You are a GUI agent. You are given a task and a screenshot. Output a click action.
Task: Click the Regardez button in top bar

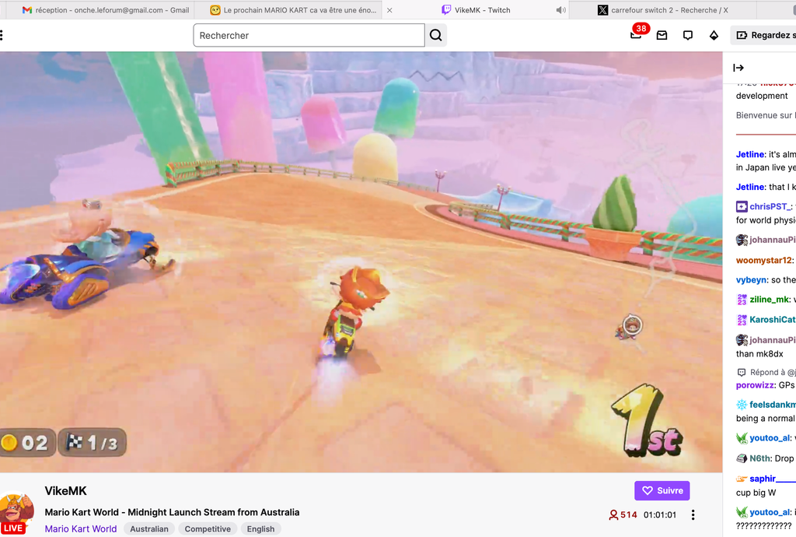[763, 35]
